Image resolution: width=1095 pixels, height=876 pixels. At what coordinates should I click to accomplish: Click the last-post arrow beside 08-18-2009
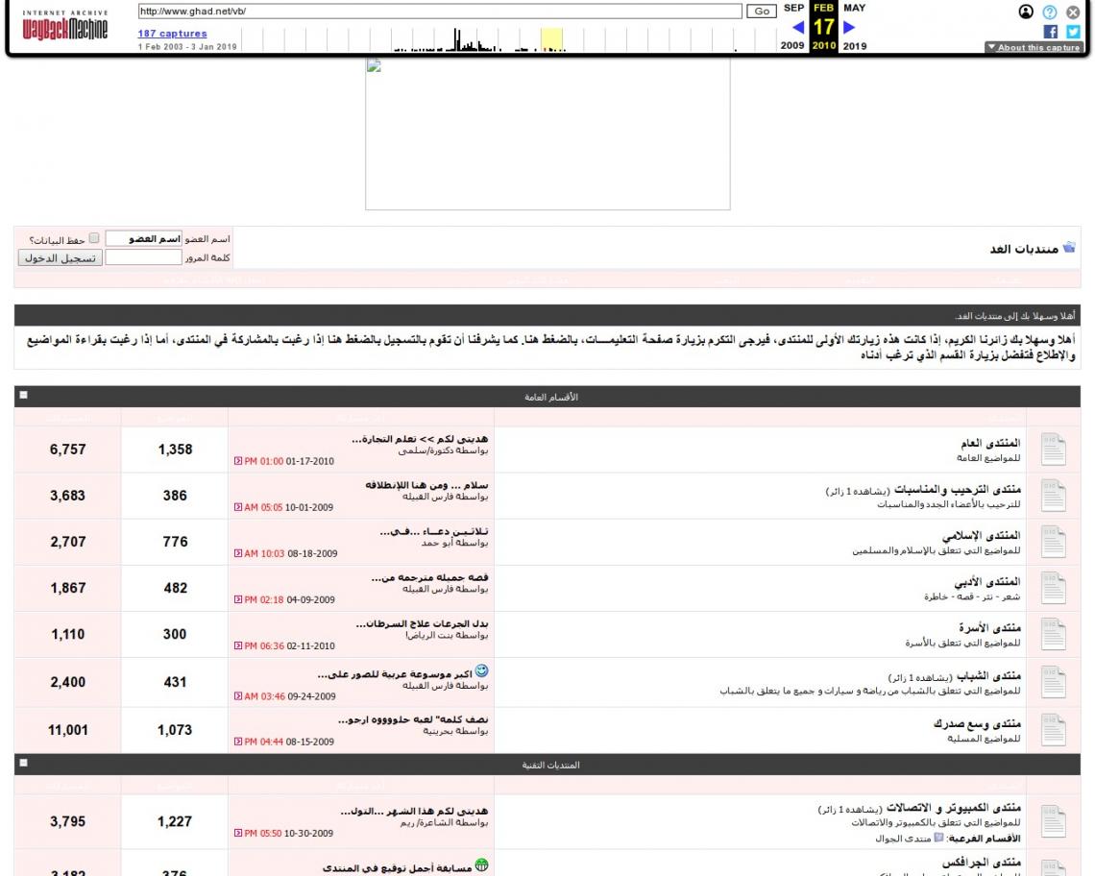coord(238,553)
